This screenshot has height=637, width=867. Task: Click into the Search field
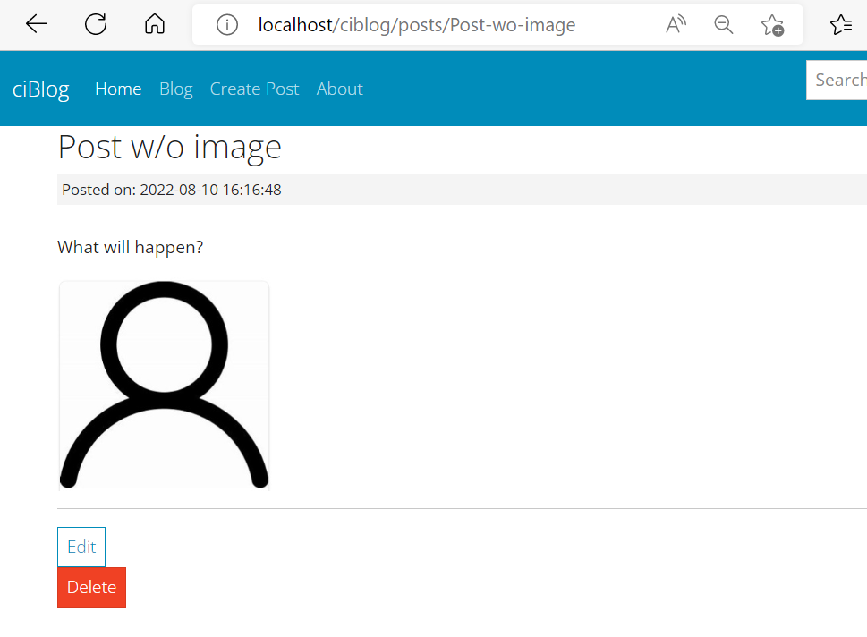click(837, 81)
